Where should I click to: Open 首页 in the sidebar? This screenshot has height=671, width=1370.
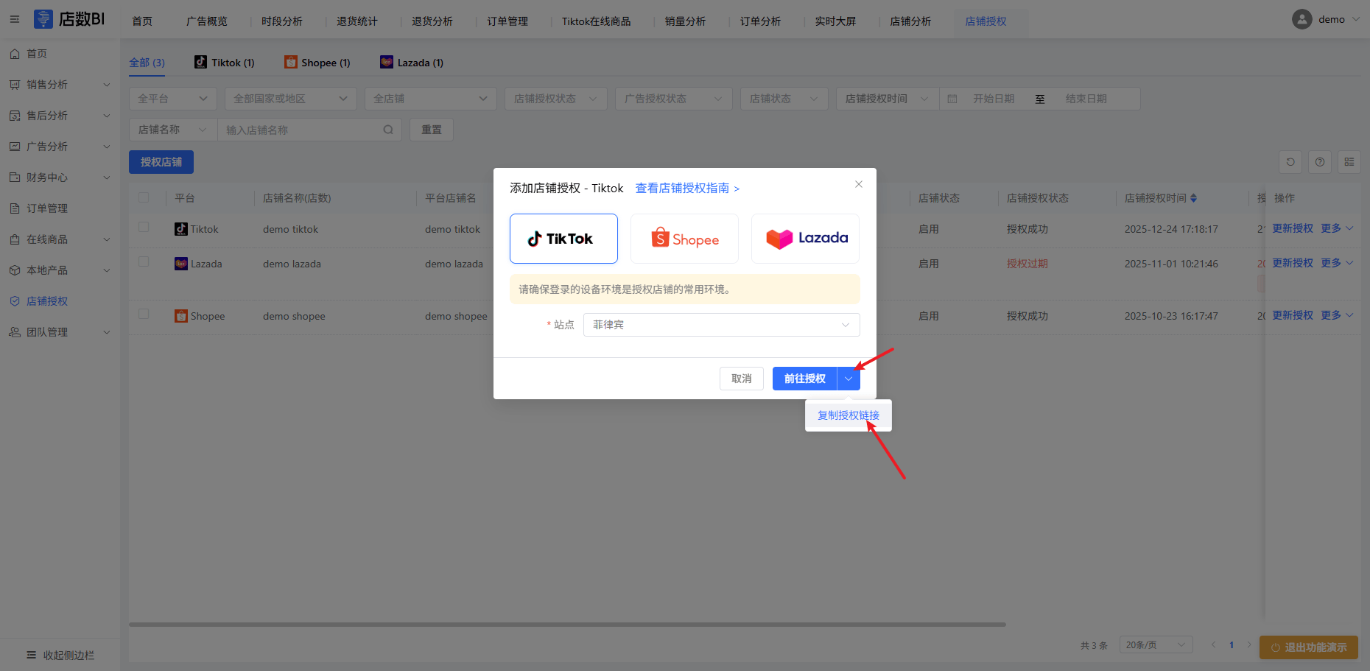point(60,54)
